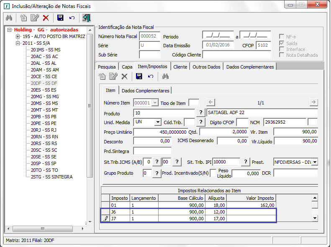This screenshot has width=331, height=247.
Task: Click the binoculars search icon in main toolbar
Action: 9,18
